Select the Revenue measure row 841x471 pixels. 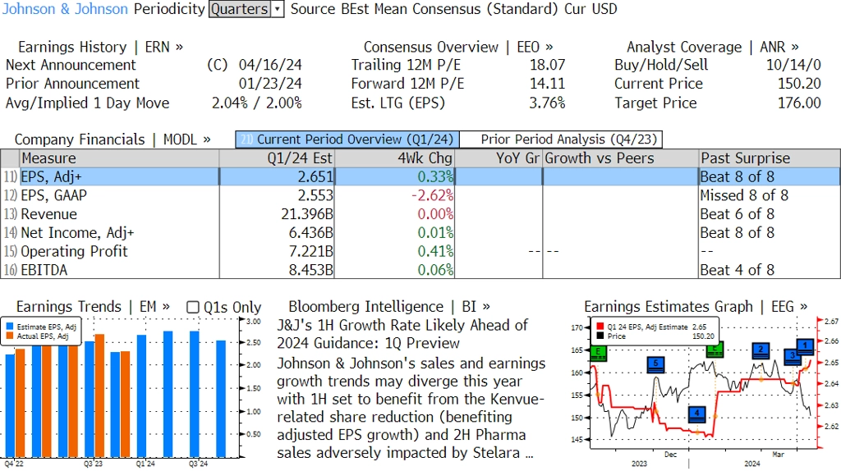coord(420,214)
